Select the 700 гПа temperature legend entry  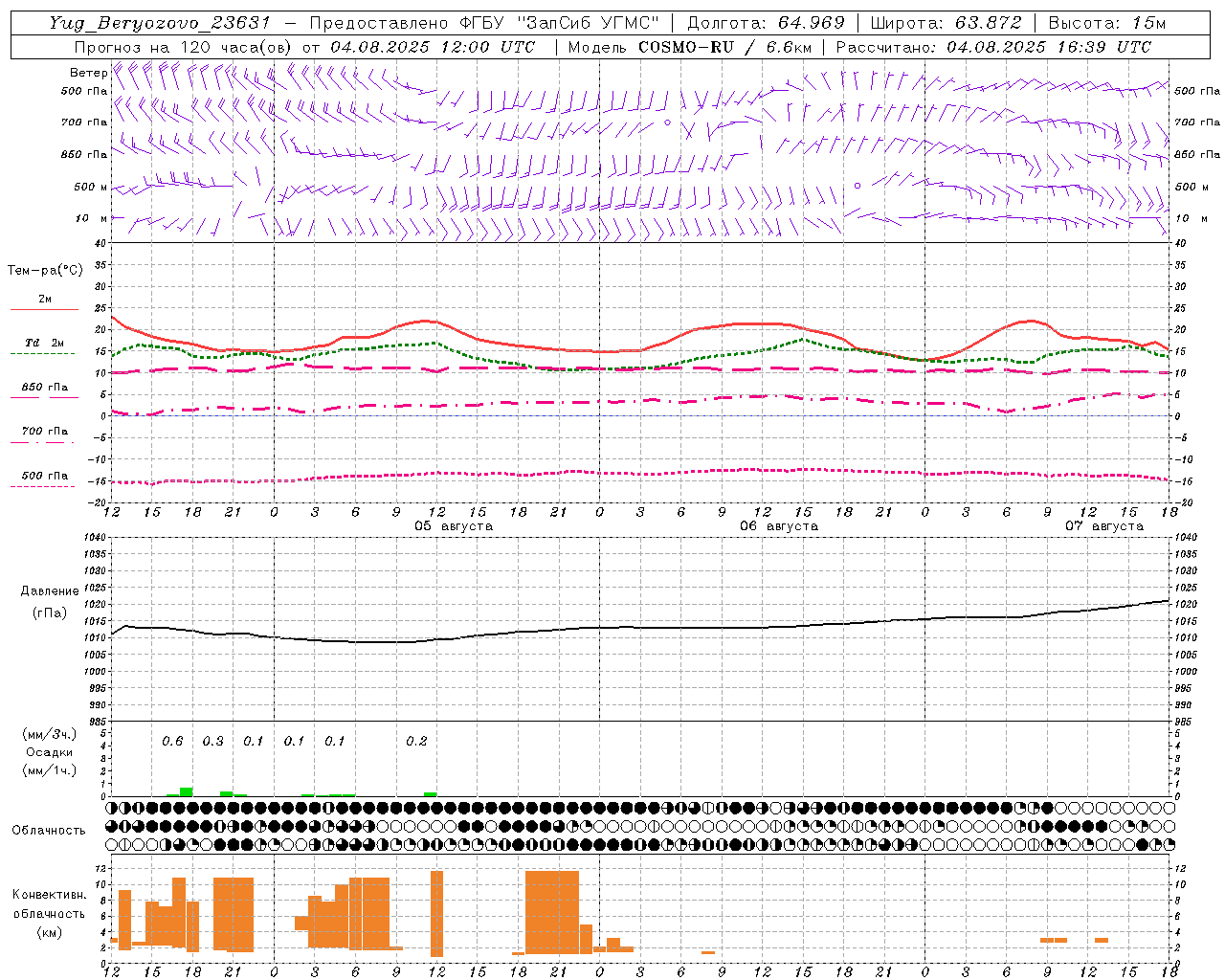(x=45, y=432)
